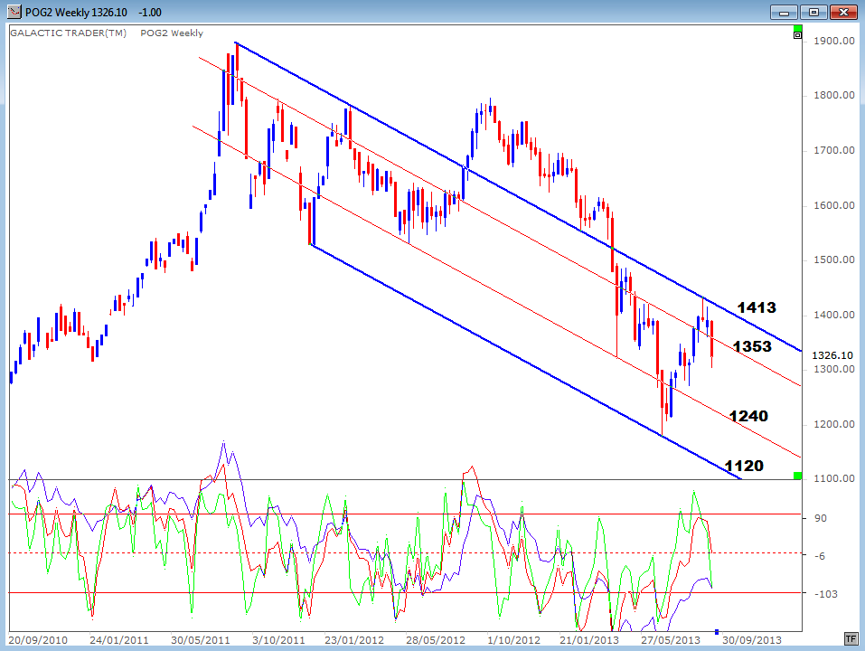Click the green square beside the 1100.00 price level

tap(797, 476)
